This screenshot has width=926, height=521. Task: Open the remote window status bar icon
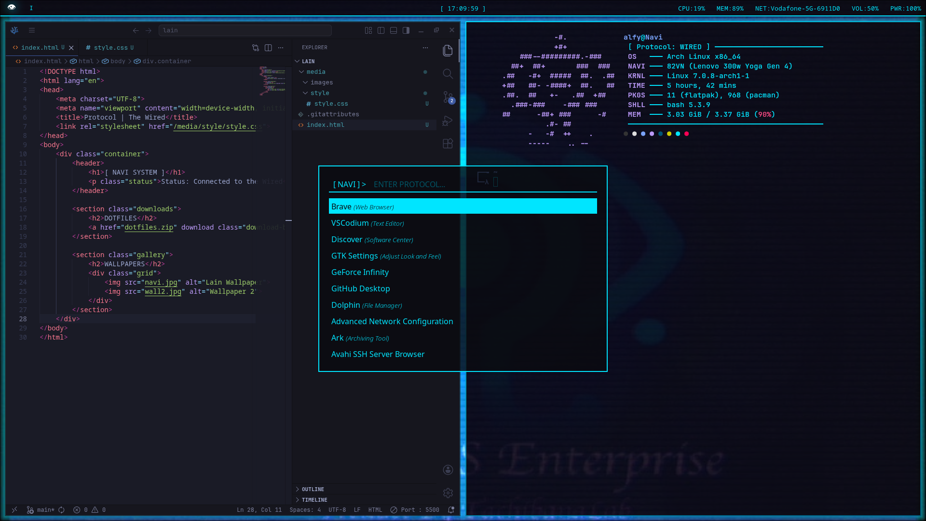pos(14,510)
